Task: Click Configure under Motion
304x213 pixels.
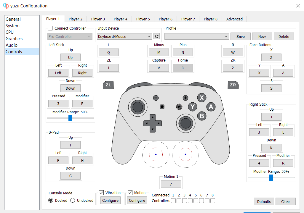Action: (137, 200)
